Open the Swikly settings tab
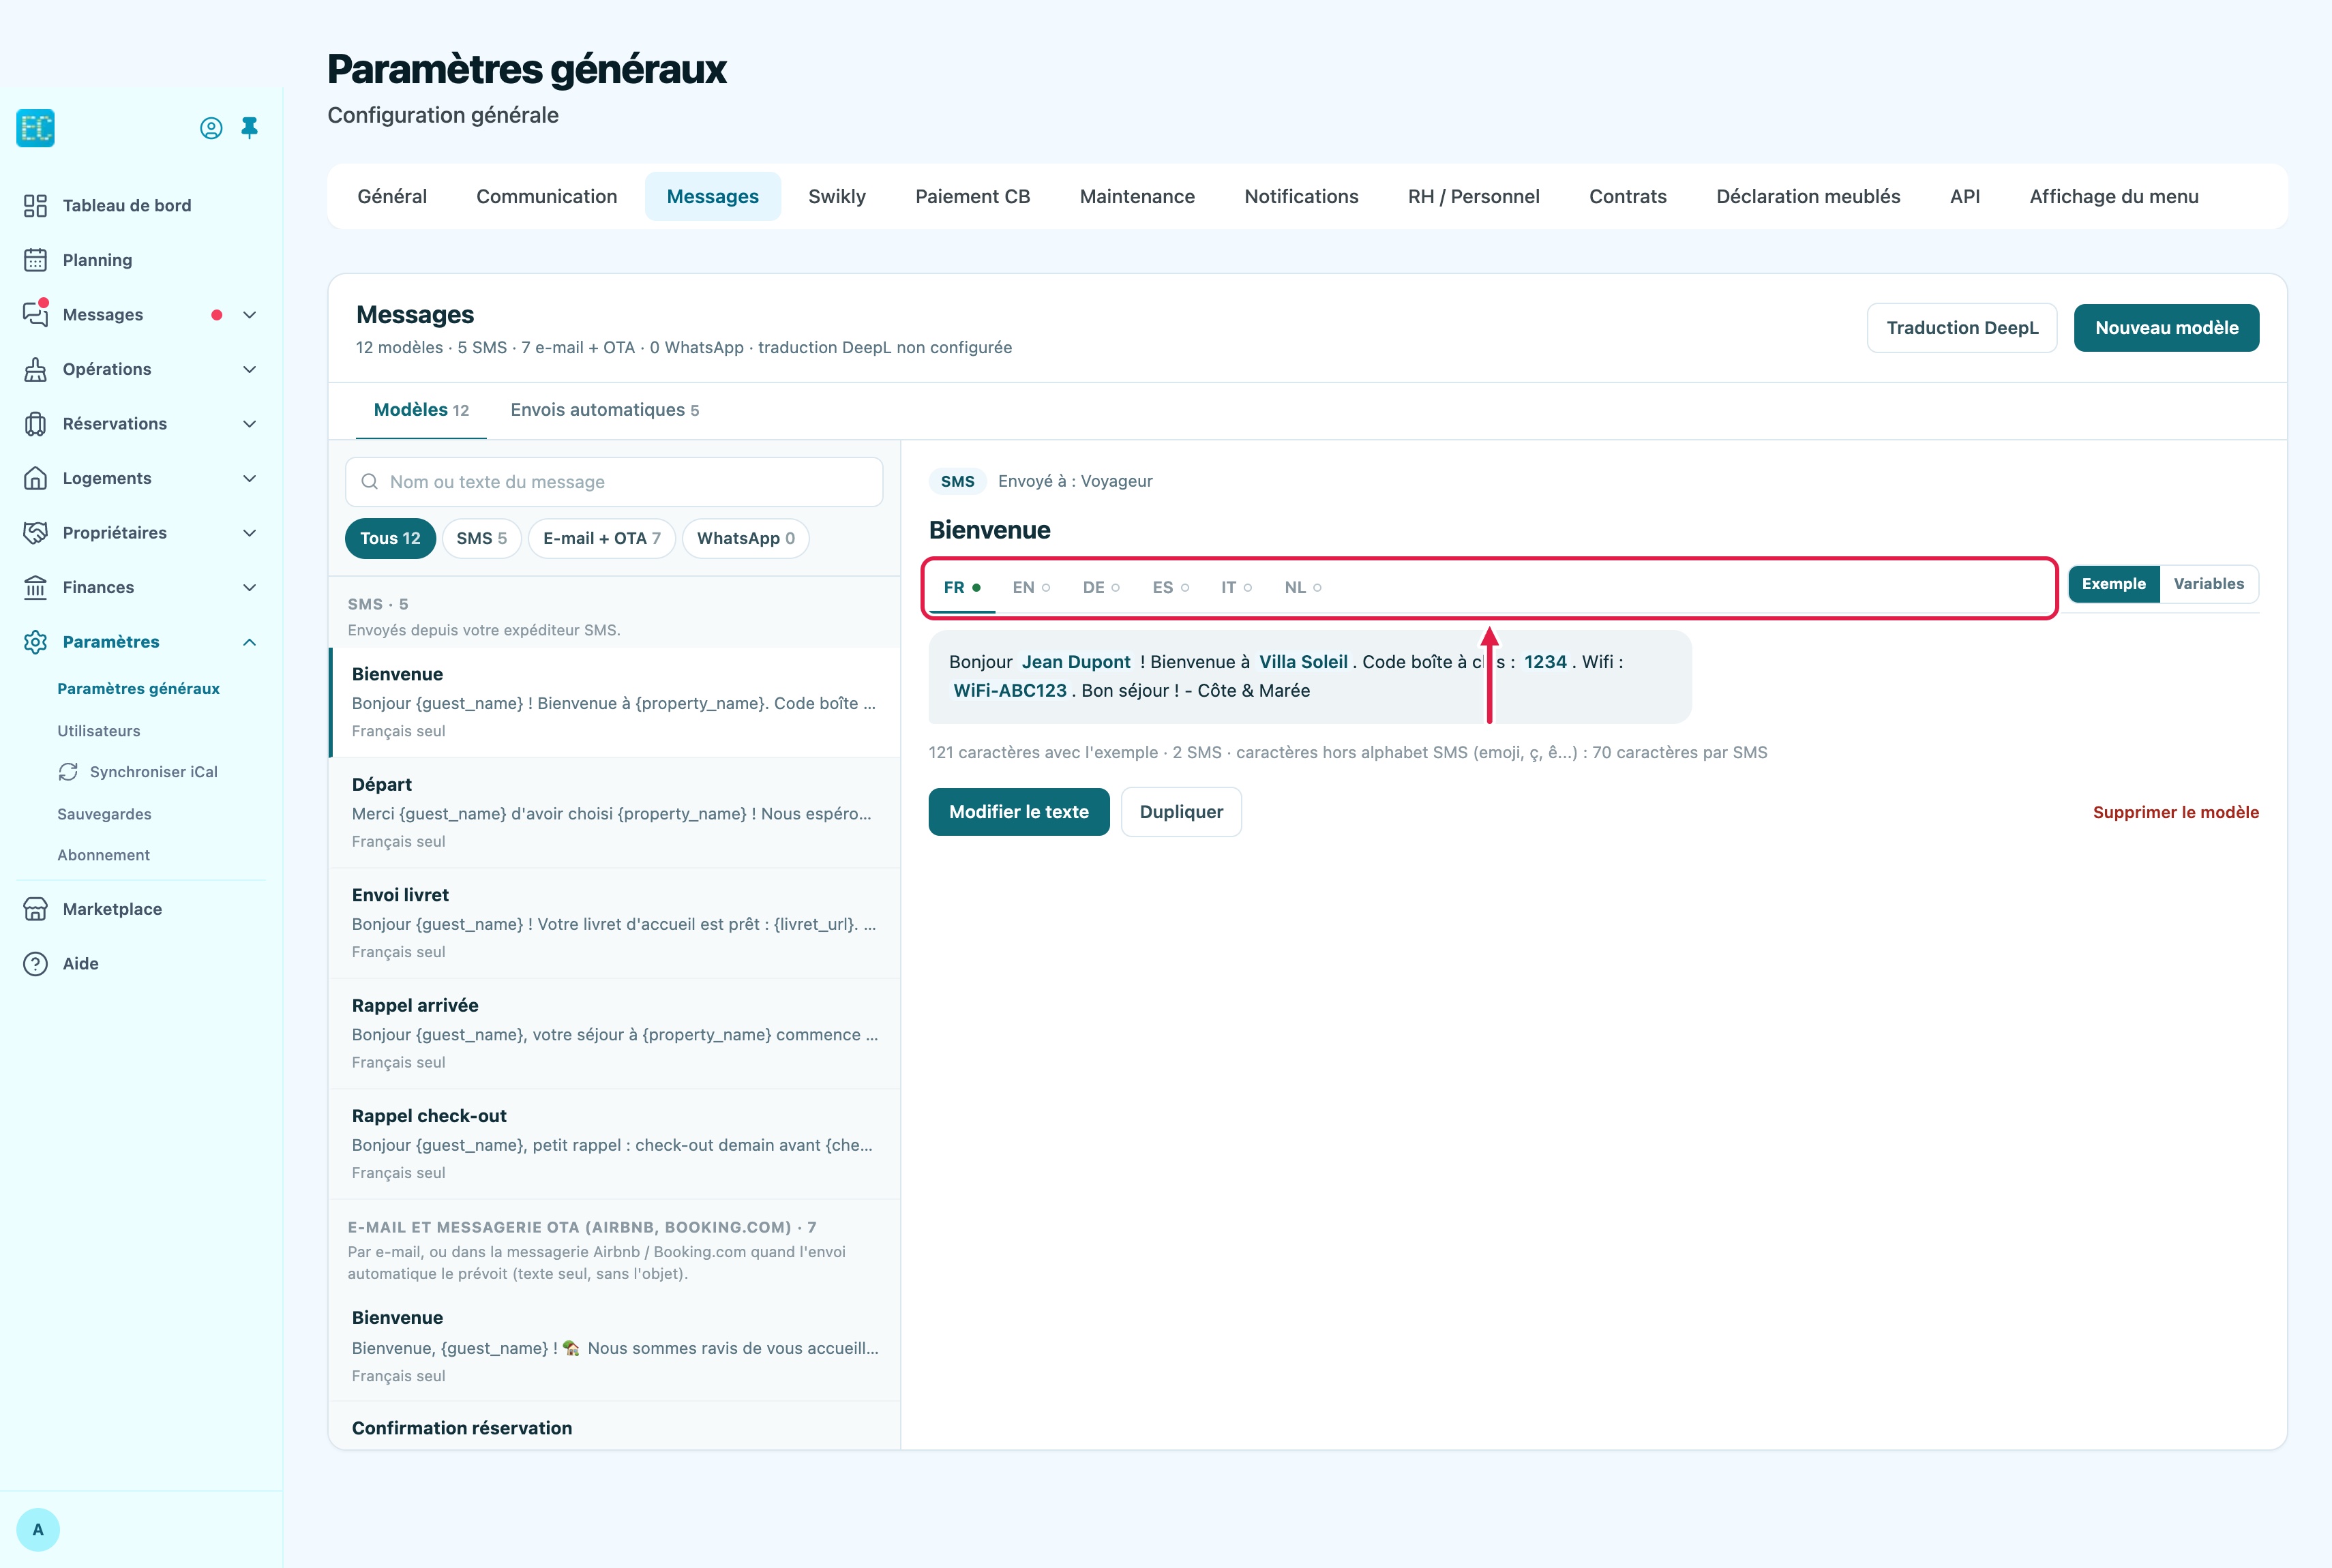 837,197
